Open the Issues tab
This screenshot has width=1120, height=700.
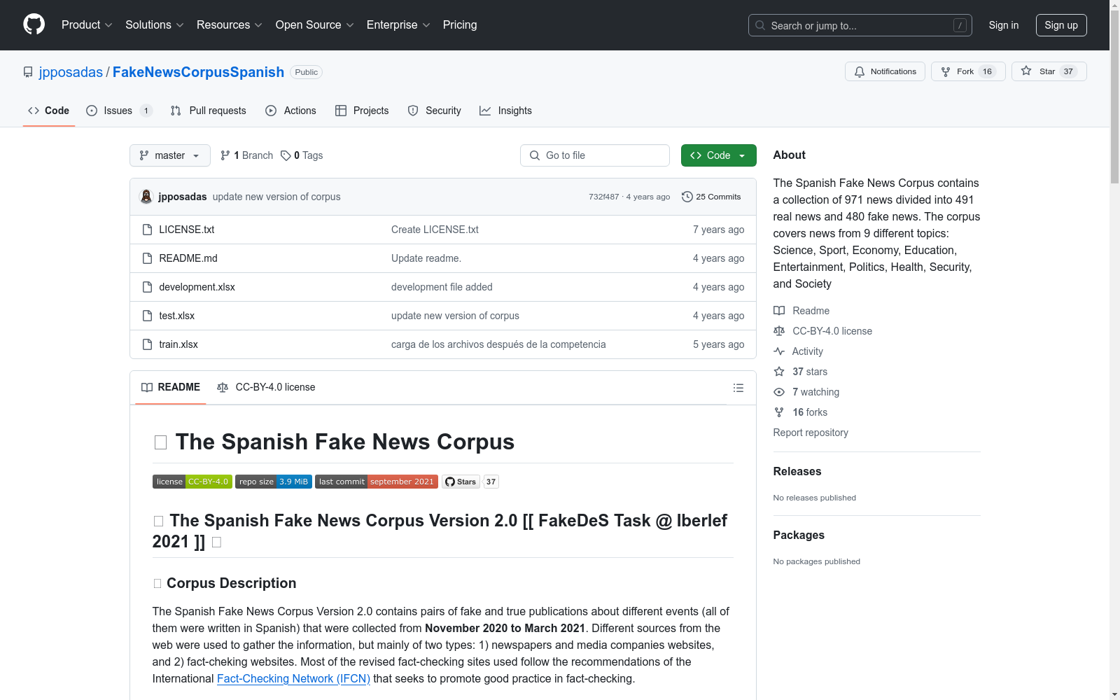tap(119, 111)
